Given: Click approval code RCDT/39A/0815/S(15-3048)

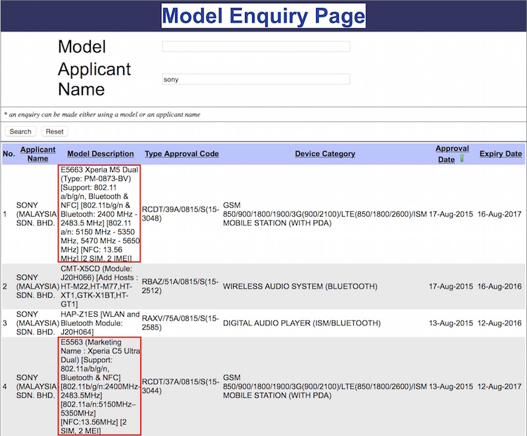Looking at the screenshot, I should tap(180, 214).
